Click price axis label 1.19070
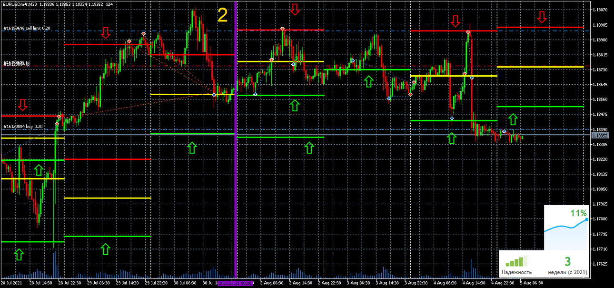Image resolution: width=614 pixels, height=288 pixels. [x=600, y=10]
